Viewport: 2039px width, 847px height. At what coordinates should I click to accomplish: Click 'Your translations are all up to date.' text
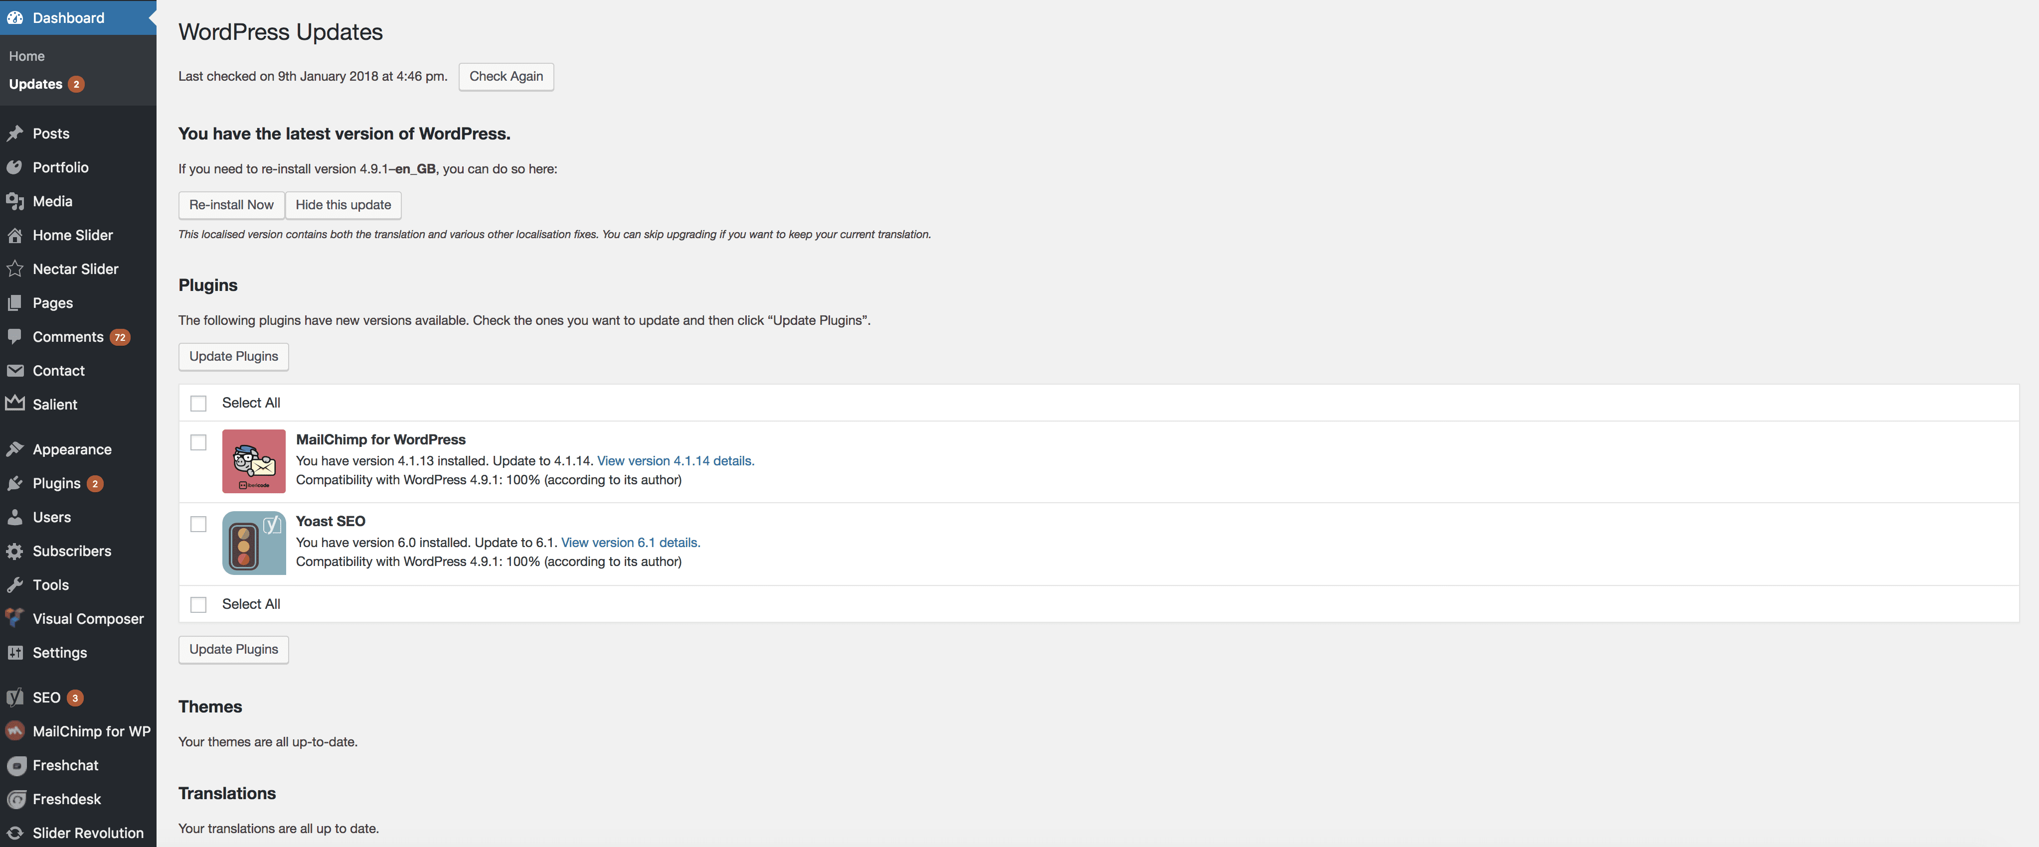tap(279, 828)
